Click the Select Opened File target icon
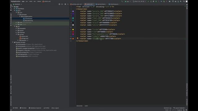The width and height of the screenshot is (198, 111). 59,4
